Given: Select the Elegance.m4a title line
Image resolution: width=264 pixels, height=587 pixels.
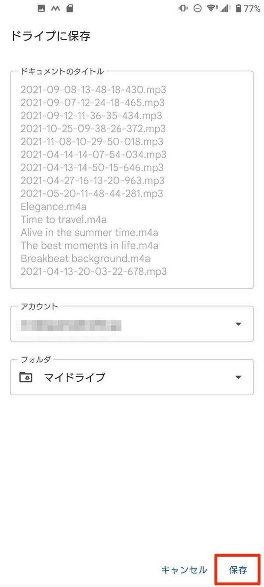Looking at the screenshot, I should click(x=54, y=206).
